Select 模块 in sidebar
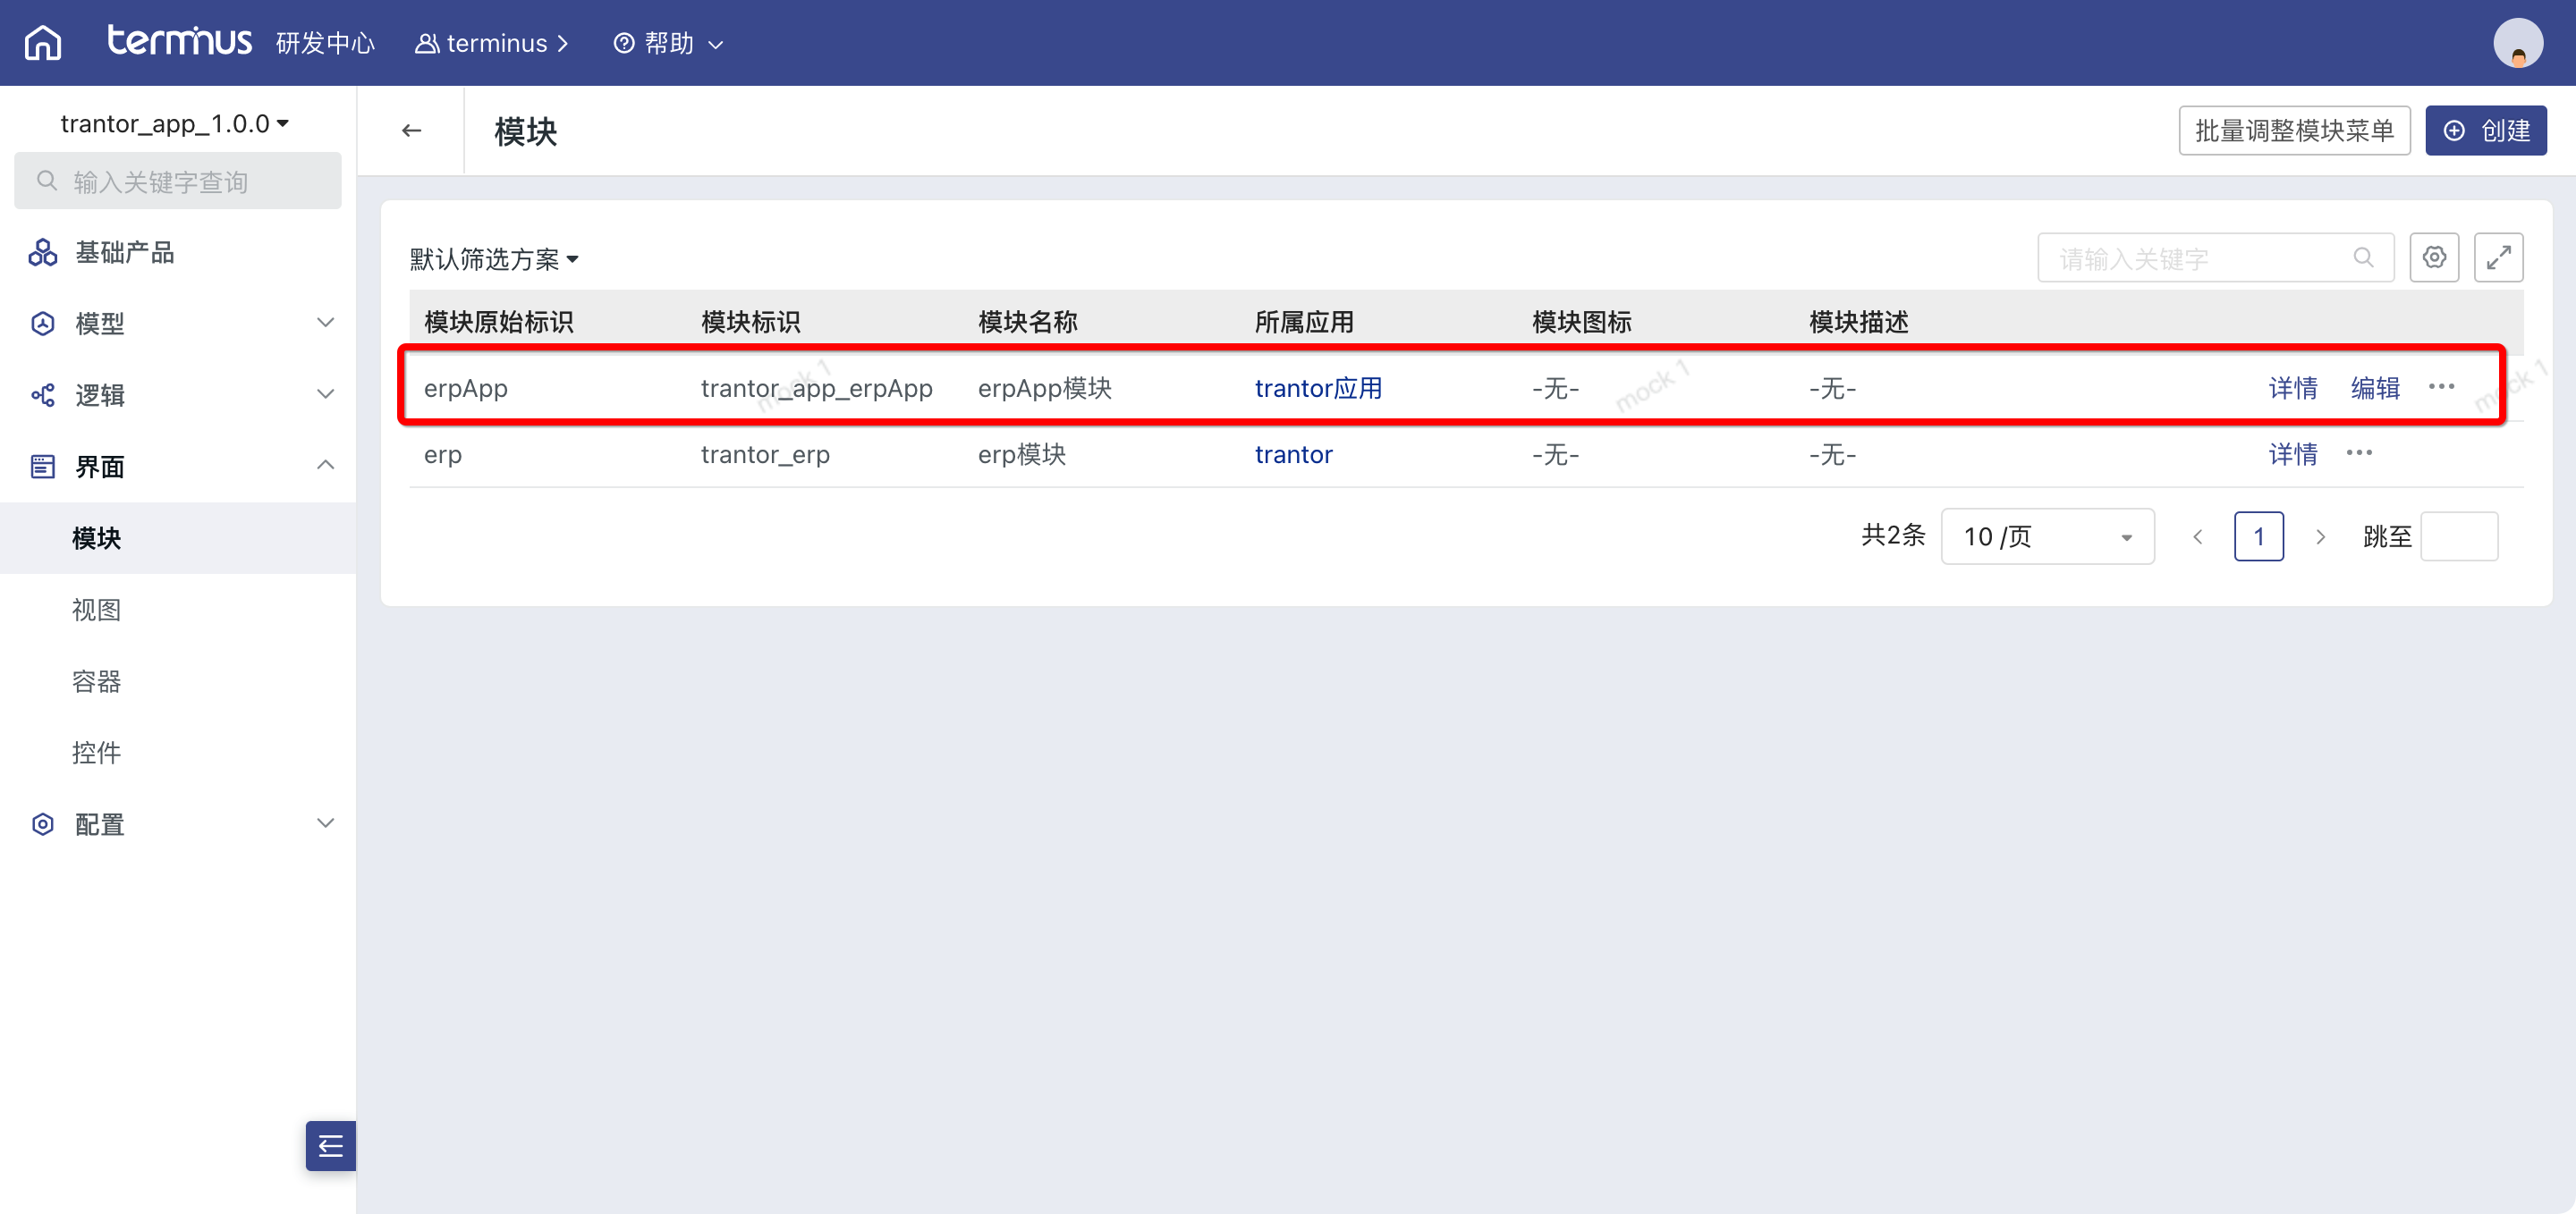 tap(178, 537)
